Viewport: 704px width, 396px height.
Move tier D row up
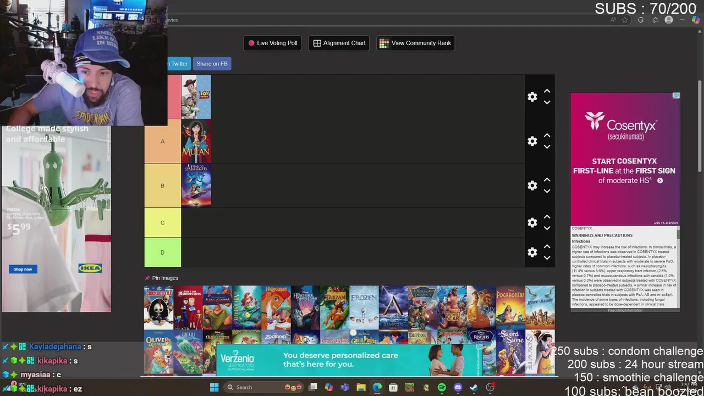coord(547,247)
